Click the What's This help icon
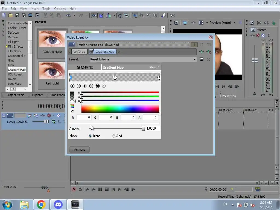 [x=172, y=15]
